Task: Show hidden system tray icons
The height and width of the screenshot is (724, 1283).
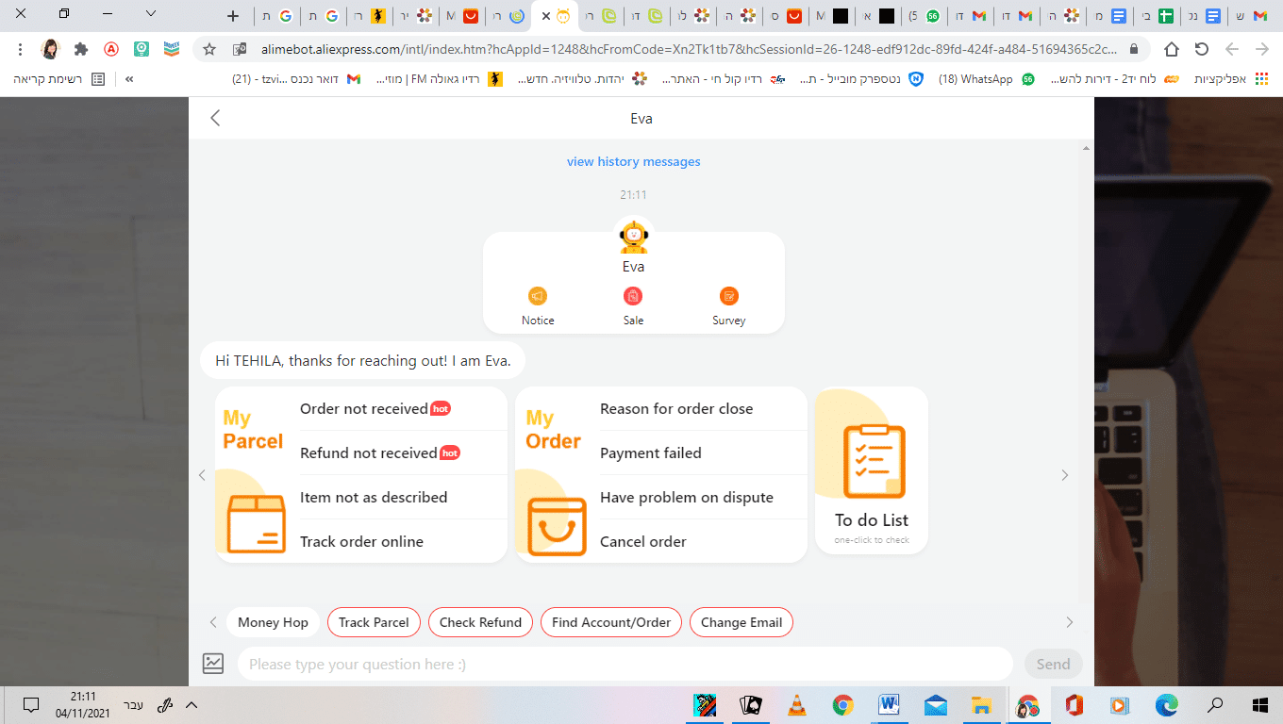Action: tap(192, 705)
